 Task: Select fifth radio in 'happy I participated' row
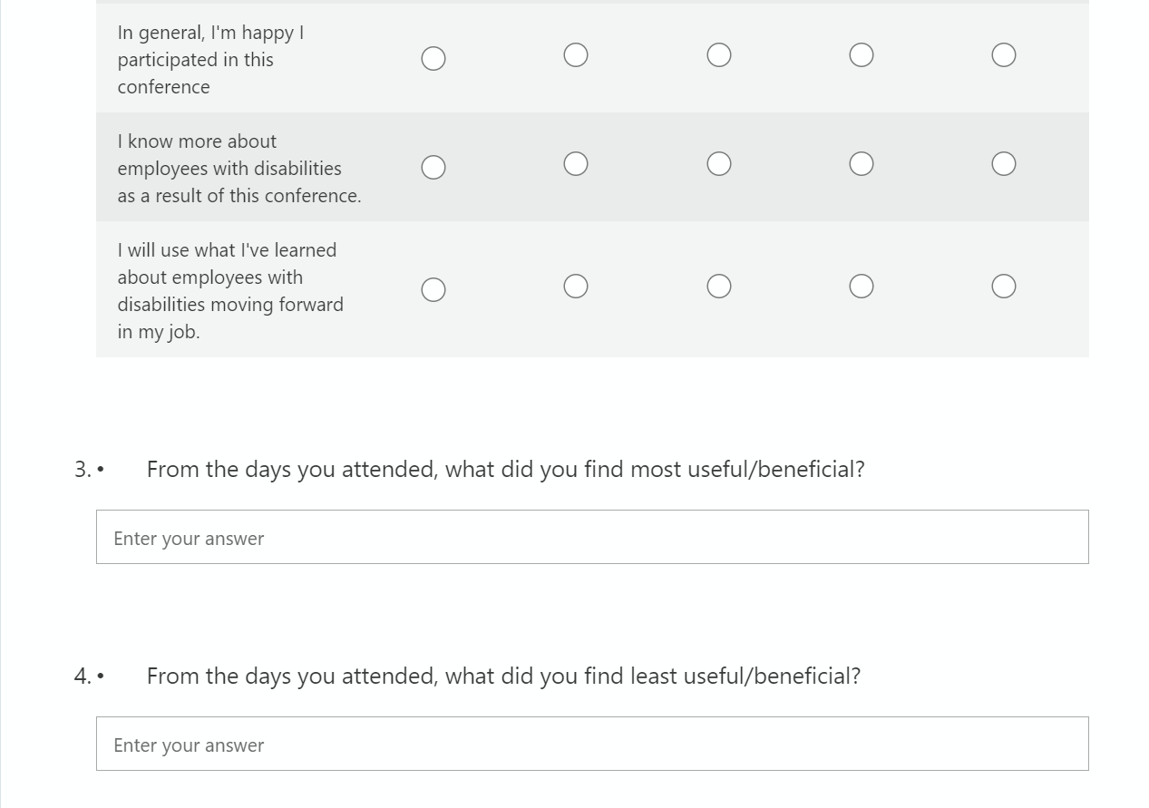click(1004, 55)
